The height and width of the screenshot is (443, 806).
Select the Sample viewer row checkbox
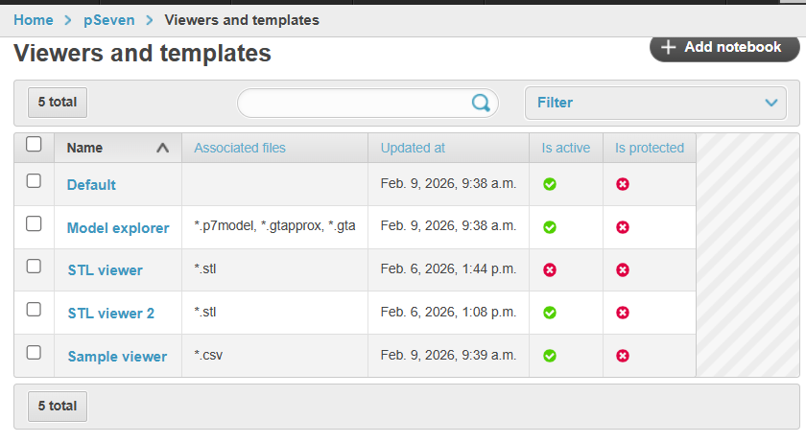34,352
